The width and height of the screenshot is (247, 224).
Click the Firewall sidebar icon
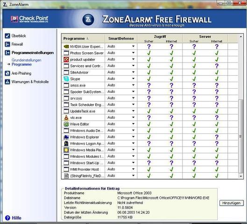click(7, 44)
